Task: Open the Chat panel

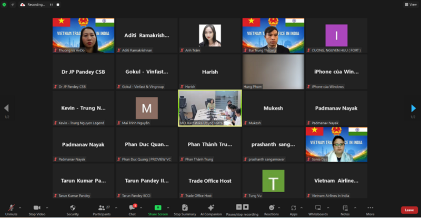Action: click(x=132, y=209)
